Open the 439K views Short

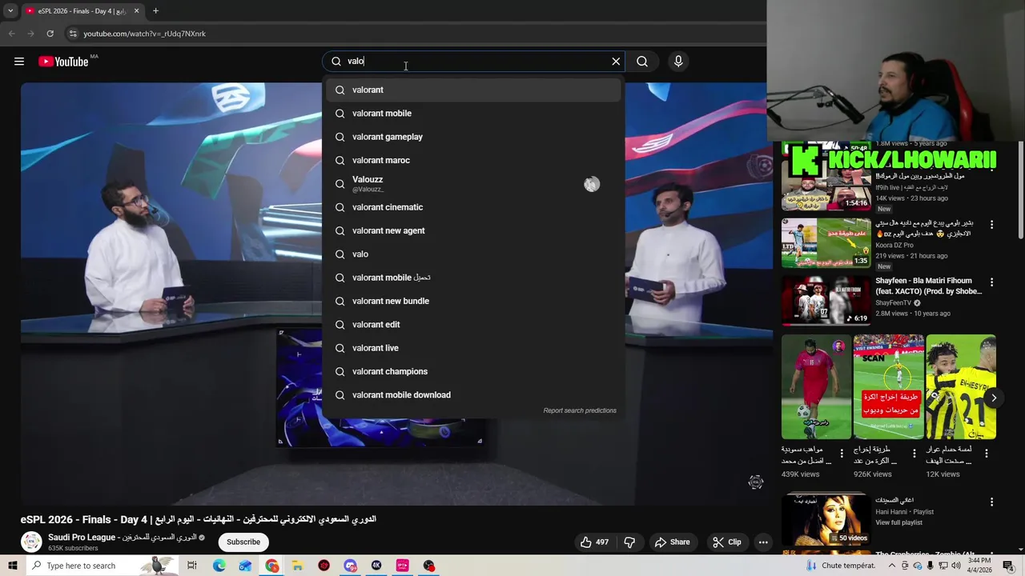click(x=816, y=387)
